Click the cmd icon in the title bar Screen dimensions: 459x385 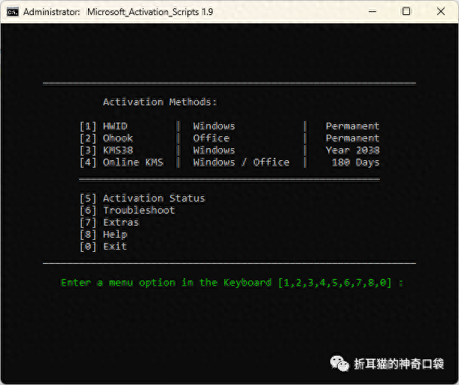pyautogui.click(x=13, y=12)
